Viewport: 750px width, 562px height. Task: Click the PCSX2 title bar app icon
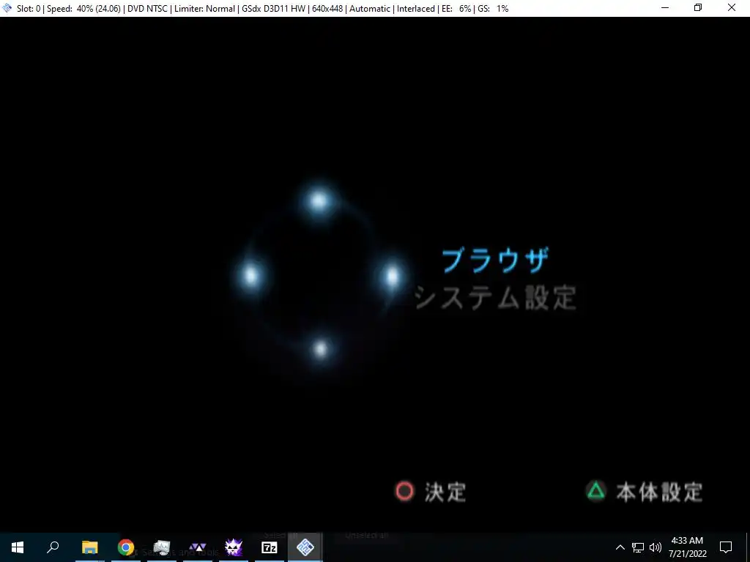click(7, 8)
